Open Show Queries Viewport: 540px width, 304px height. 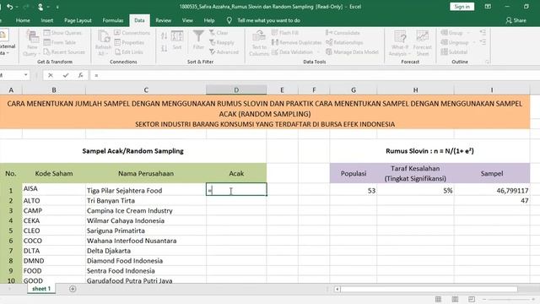coord(62,33)
